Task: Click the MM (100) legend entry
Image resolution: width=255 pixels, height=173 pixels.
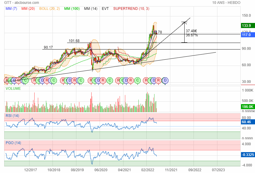Action: pos(72,9)
